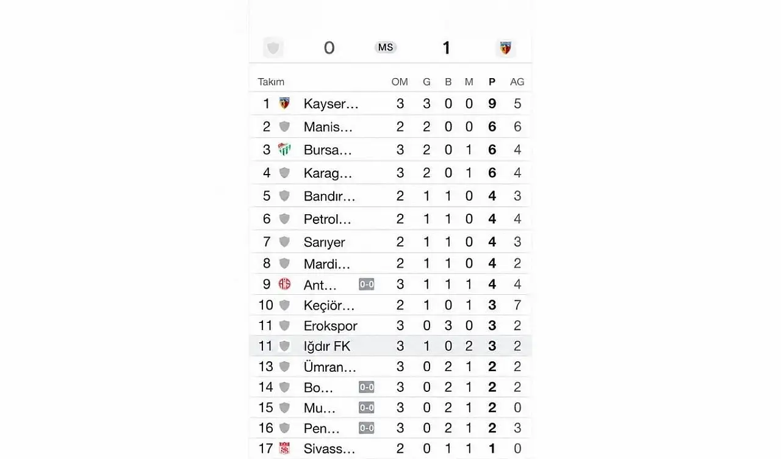Viewport: 781px width, 459px height.
Task: Click the Bursaspor green striped crest
Action: point(284,150)
